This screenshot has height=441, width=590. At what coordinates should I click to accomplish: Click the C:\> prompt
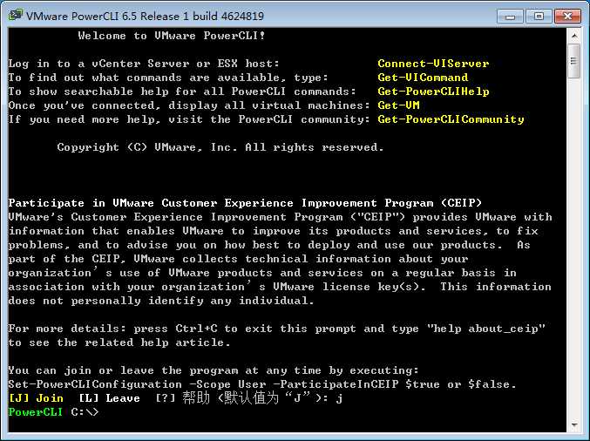(x=85, y=412)
